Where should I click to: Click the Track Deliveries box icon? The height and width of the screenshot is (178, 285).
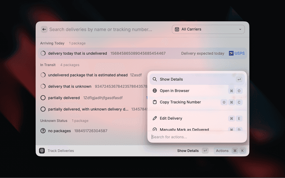(42, 151)
